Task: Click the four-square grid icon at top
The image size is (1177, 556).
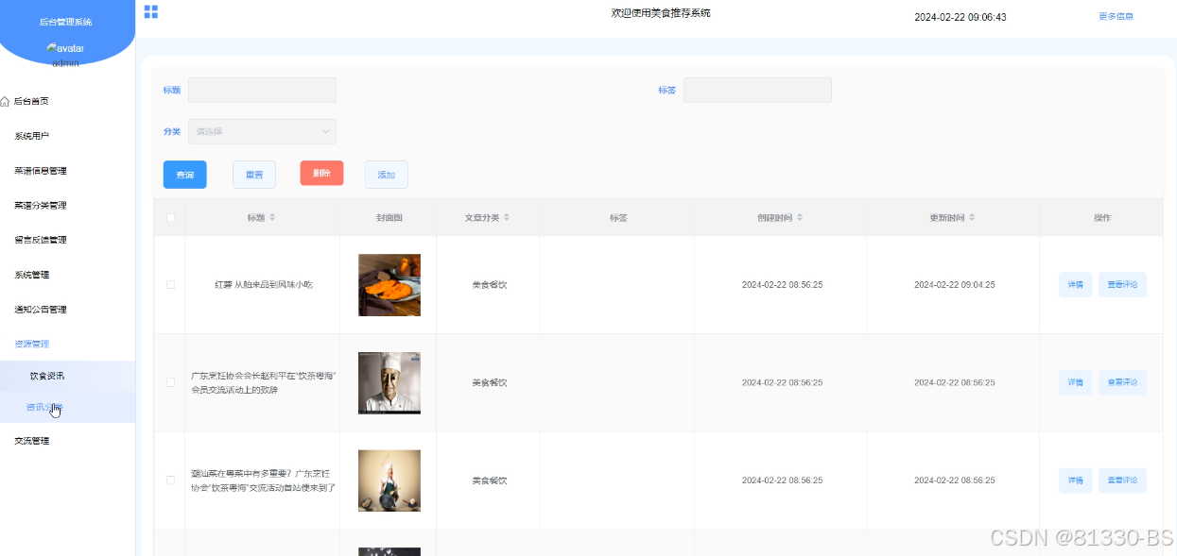Action: pos(150,11)
